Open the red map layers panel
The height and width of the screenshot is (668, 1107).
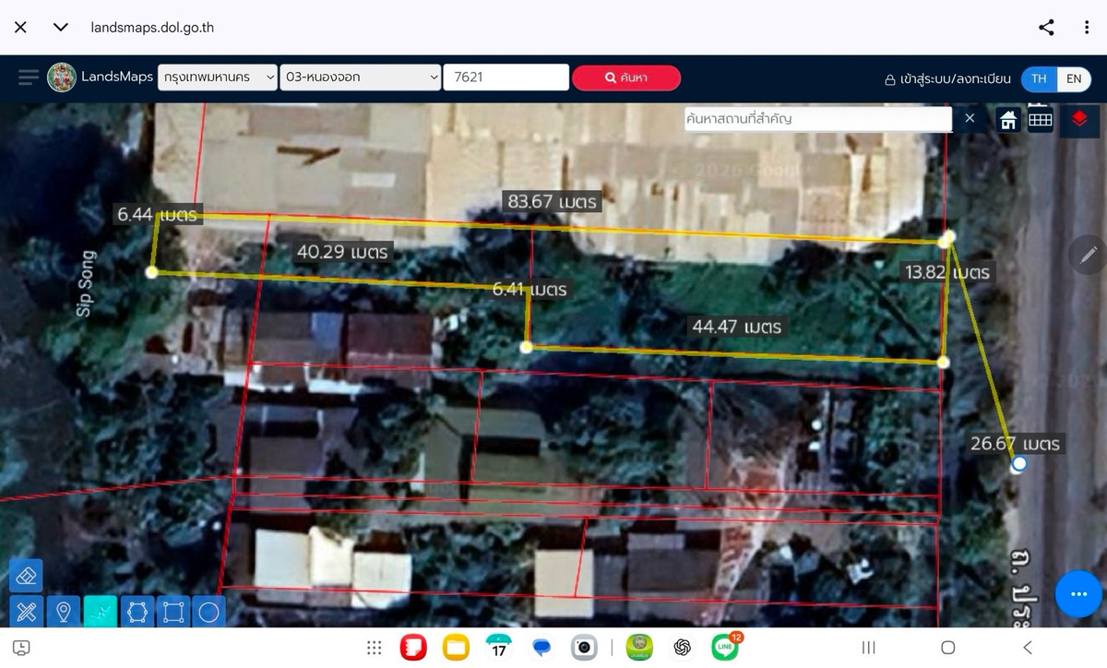pos(1078,119)
